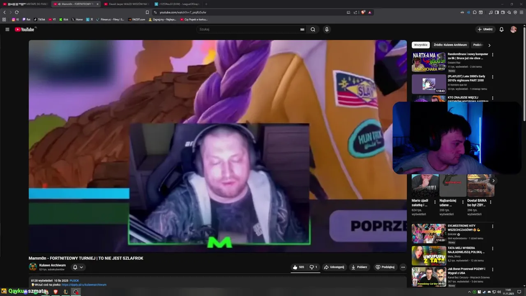Image resolution: width=526 pixels, height=296 pixels.
Task: Open options for nightcore playlist video
Action: point(492,77)
